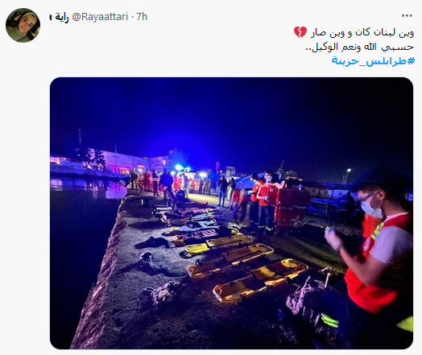This screenshot has width=422, height=355.
Task: Click the 7h timestamp of tweet
Action: (142, 17)
